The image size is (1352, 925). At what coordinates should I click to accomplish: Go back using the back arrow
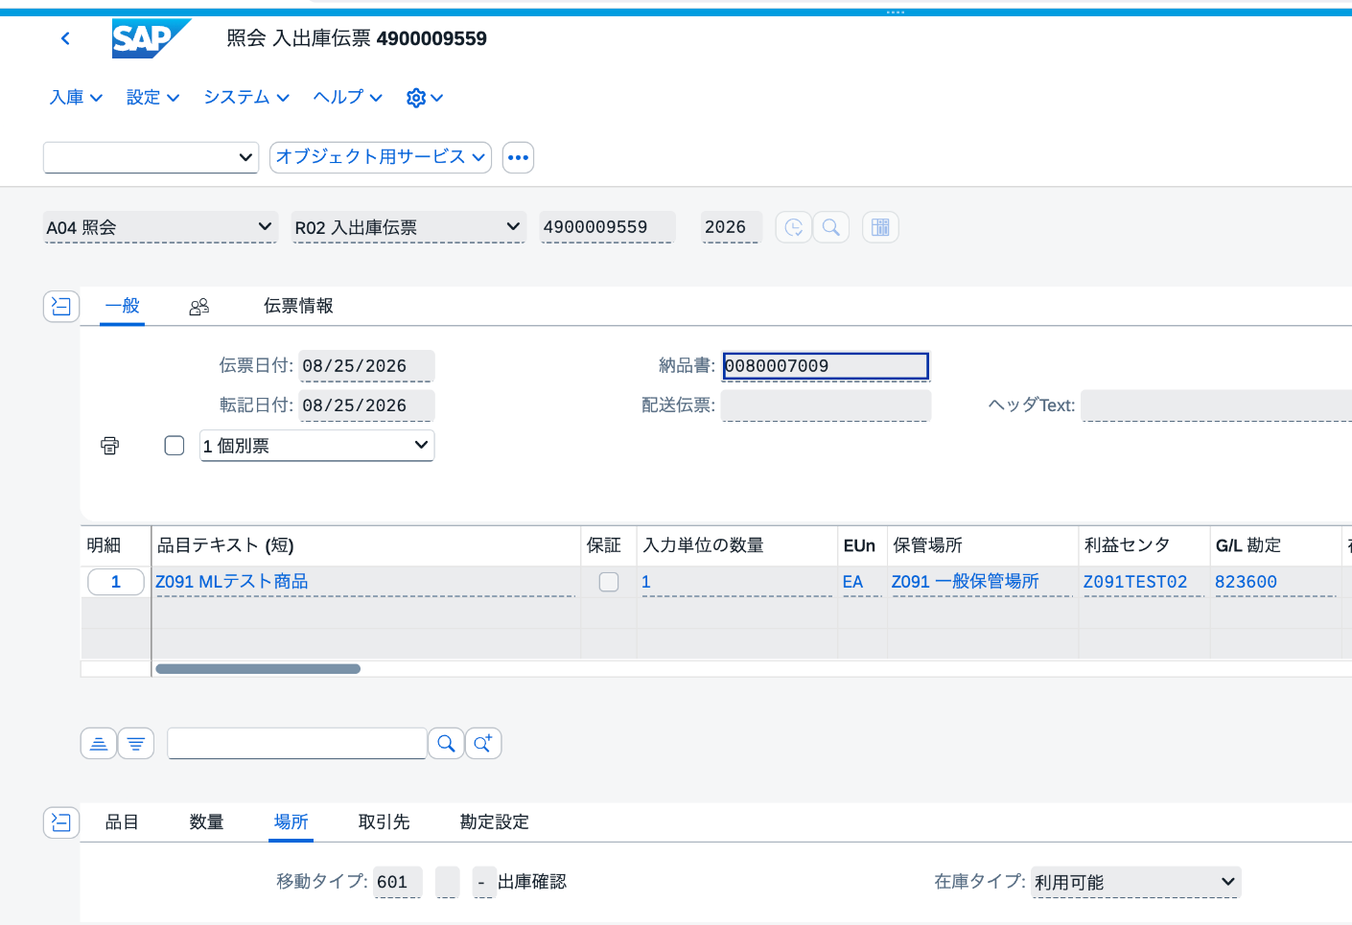click(x=65, y=38)
